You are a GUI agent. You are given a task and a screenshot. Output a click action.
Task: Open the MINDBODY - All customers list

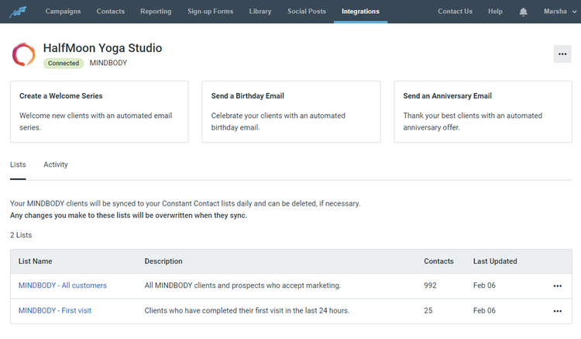63,285
